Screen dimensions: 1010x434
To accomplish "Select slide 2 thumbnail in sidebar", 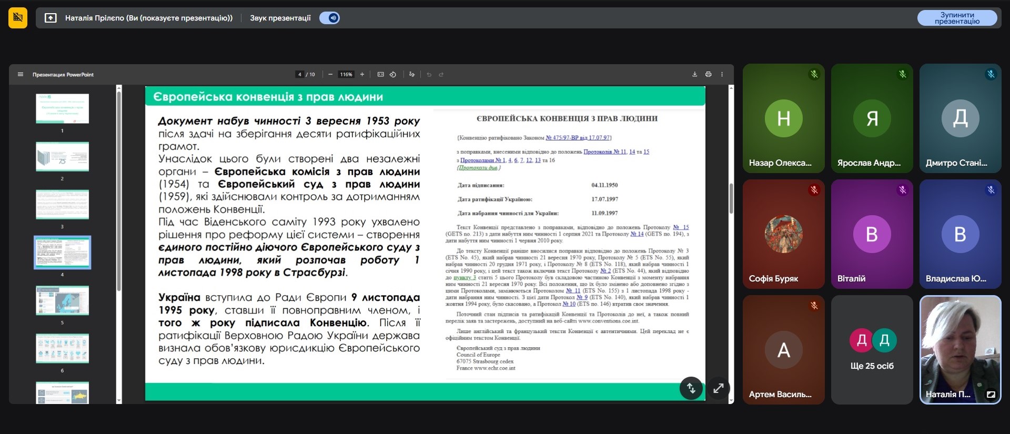I will 62,157.
